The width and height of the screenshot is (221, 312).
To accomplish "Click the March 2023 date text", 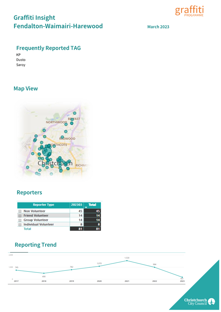I will point(158,27).
